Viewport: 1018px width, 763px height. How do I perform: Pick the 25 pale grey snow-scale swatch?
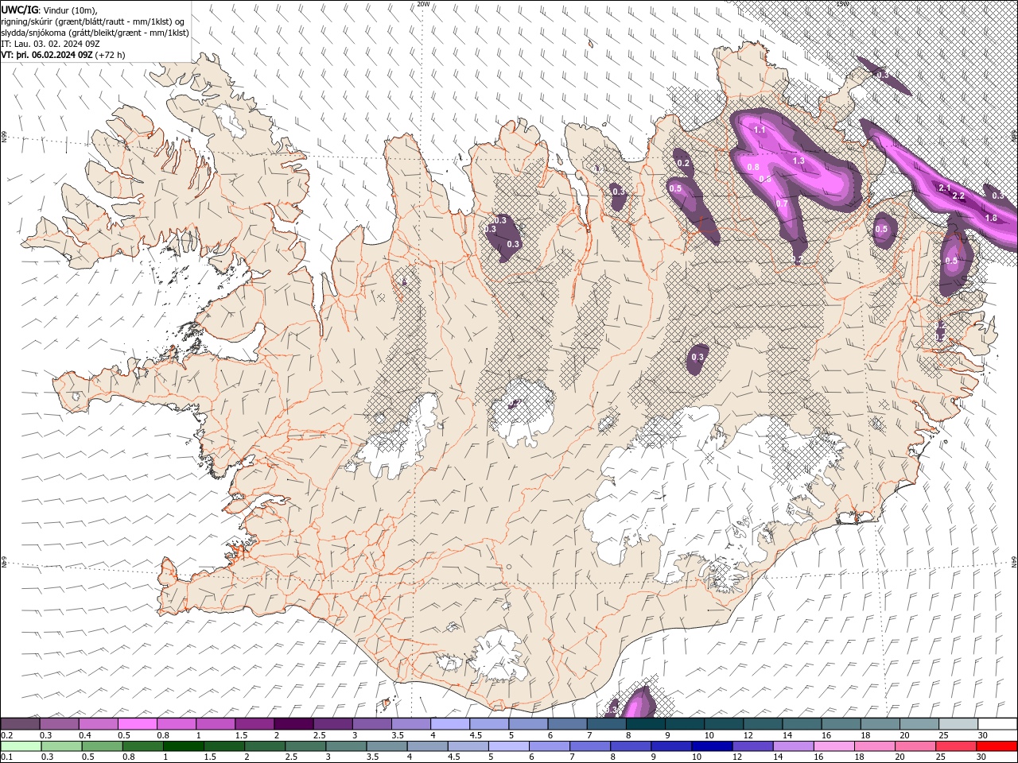pos(958,723)
